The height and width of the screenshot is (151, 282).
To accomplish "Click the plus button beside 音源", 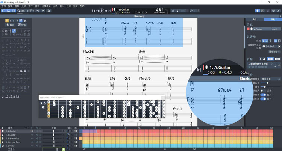I will click(260, 59).
